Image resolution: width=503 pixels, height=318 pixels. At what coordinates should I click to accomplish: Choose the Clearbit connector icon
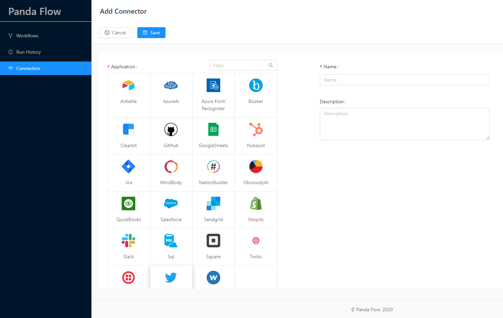128,129
